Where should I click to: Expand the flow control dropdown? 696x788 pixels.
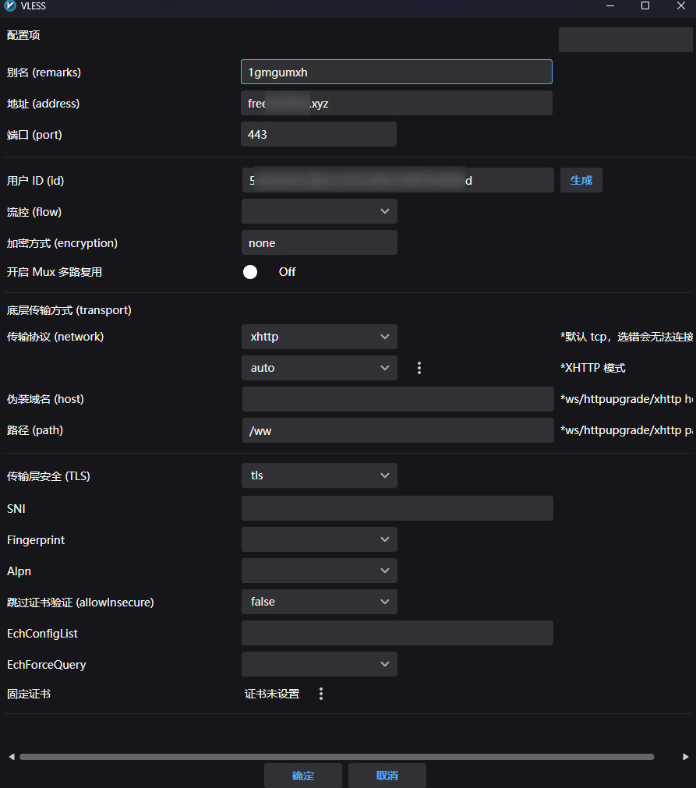coord(320,211)
